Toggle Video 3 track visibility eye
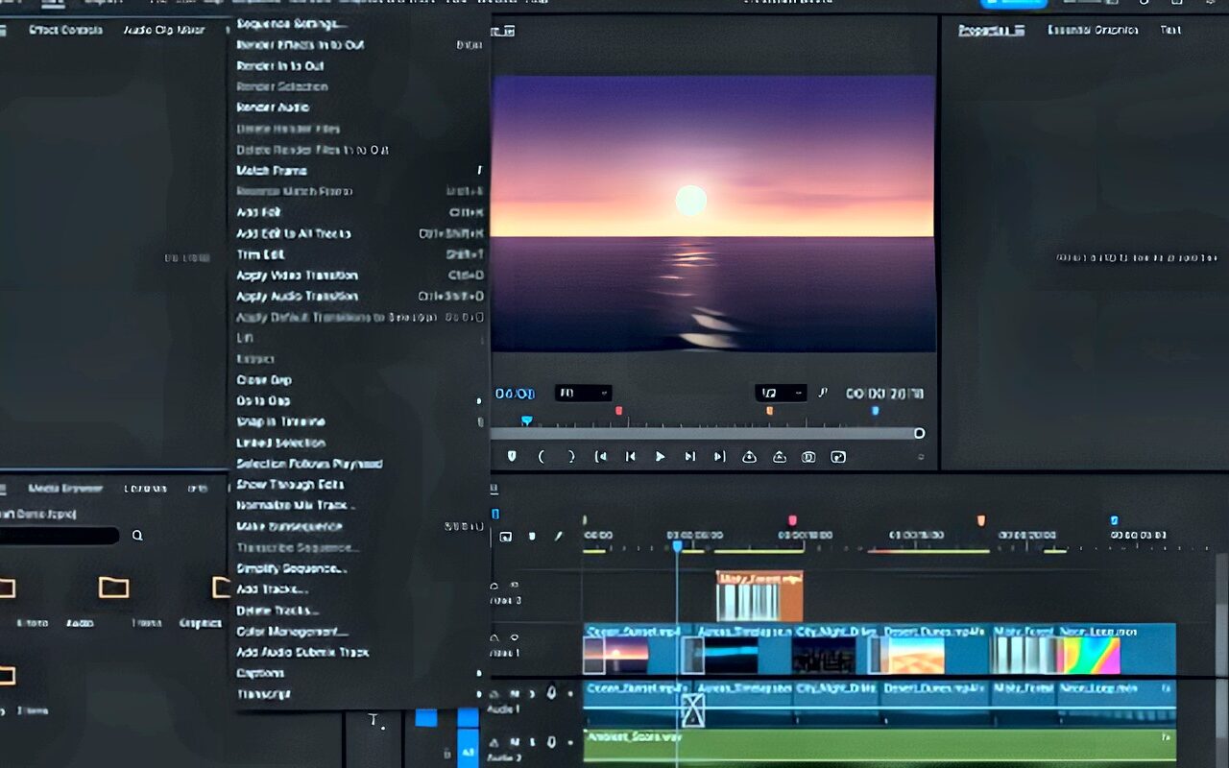 click(514, 584)
